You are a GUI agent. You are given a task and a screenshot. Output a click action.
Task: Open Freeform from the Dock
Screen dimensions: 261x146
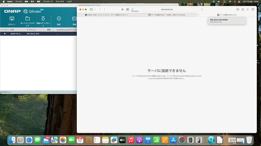pyautogui.click(x=114, y=140)
